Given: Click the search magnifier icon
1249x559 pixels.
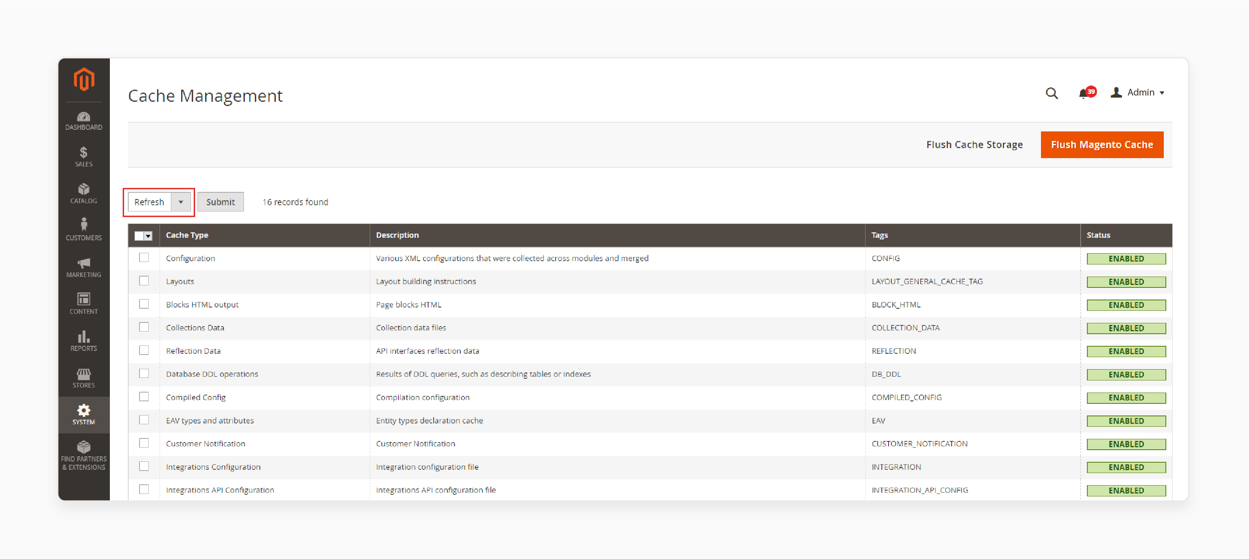Looking at the screenshot, I should coord(1051,93).
